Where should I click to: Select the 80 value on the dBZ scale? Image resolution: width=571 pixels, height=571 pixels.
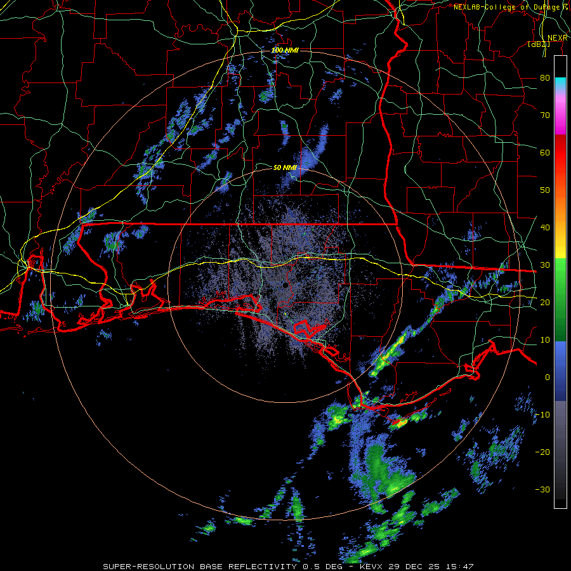click(545, 77)
